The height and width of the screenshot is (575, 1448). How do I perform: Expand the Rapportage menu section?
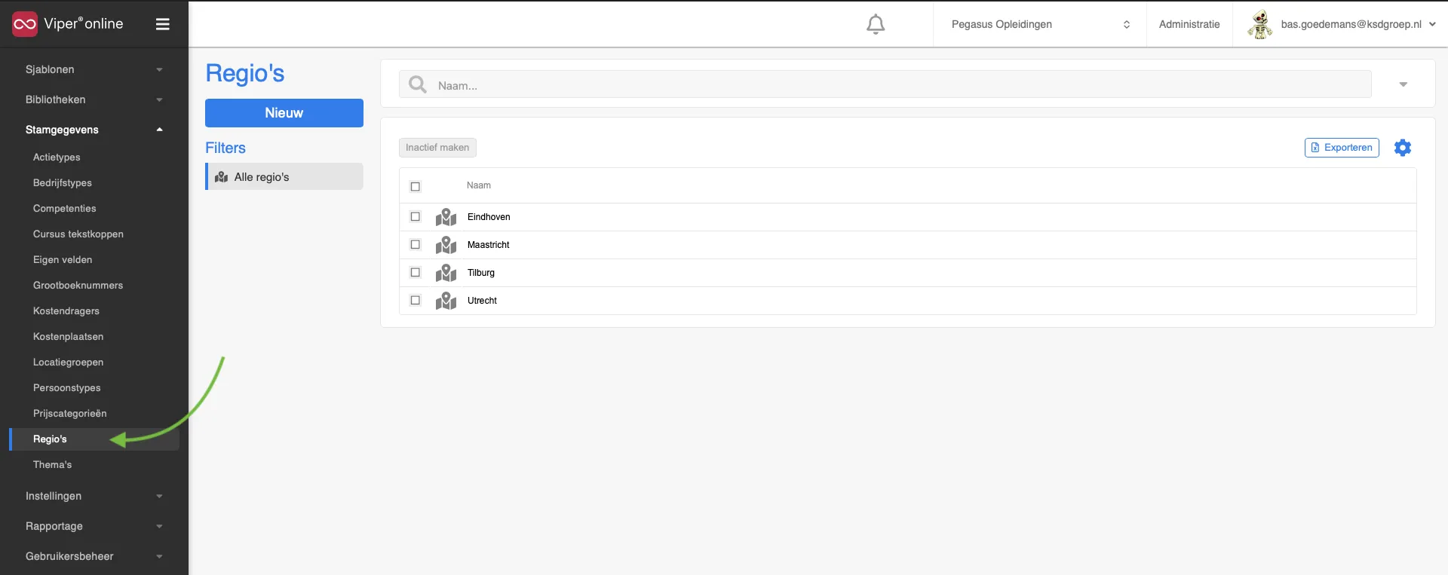coord(94,526)
